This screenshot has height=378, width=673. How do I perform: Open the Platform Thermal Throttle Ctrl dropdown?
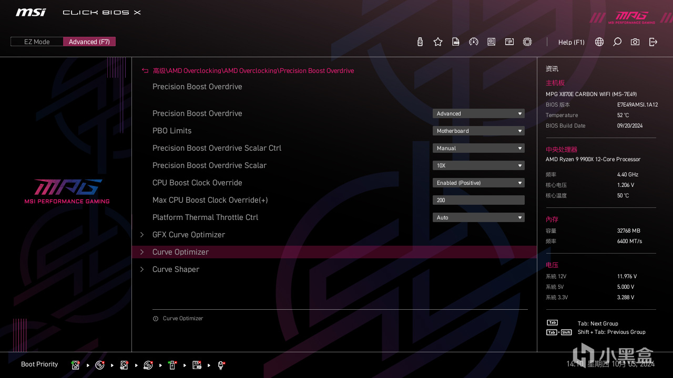pos(478,217)
